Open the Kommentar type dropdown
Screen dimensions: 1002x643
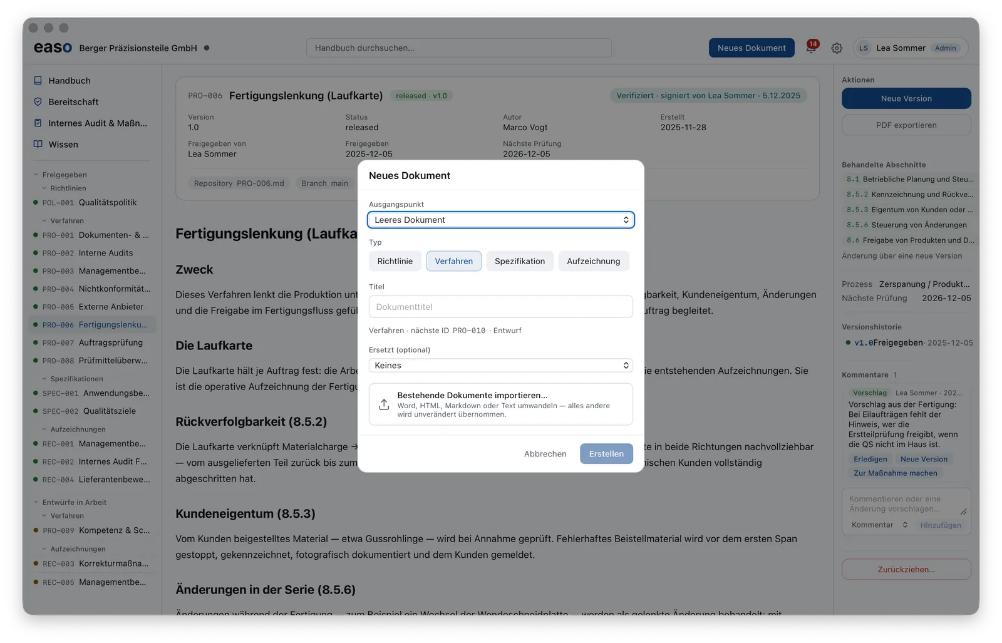(879, 525)
